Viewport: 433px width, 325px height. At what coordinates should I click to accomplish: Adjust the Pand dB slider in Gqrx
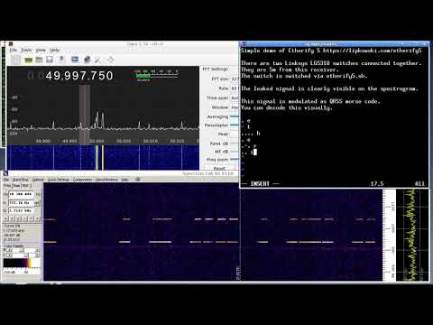[235, 144]
